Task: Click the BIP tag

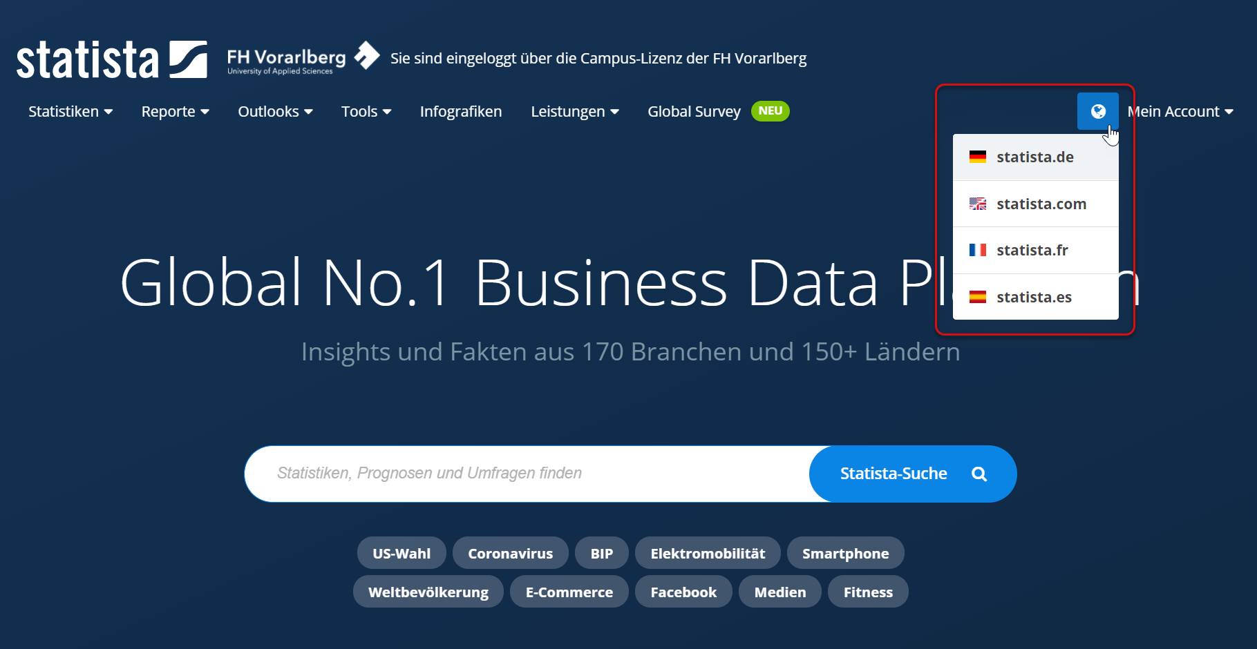Action: 601,553
